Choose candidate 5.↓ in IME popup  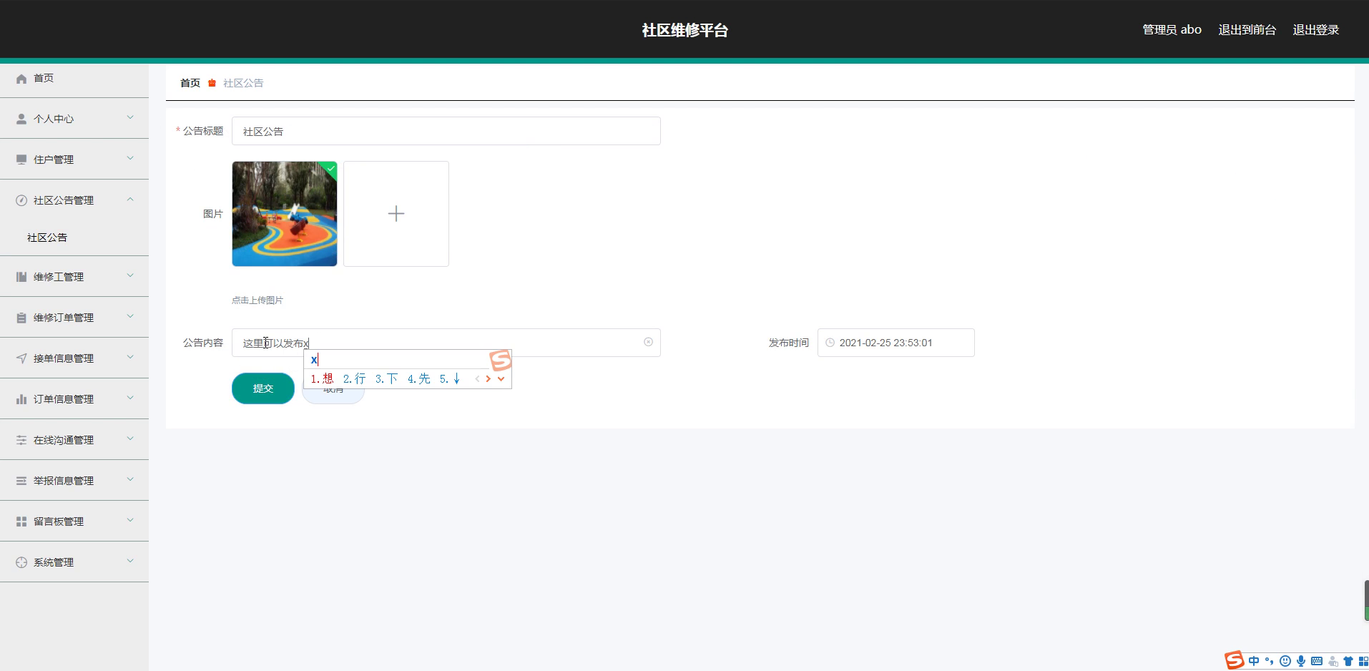450,379
